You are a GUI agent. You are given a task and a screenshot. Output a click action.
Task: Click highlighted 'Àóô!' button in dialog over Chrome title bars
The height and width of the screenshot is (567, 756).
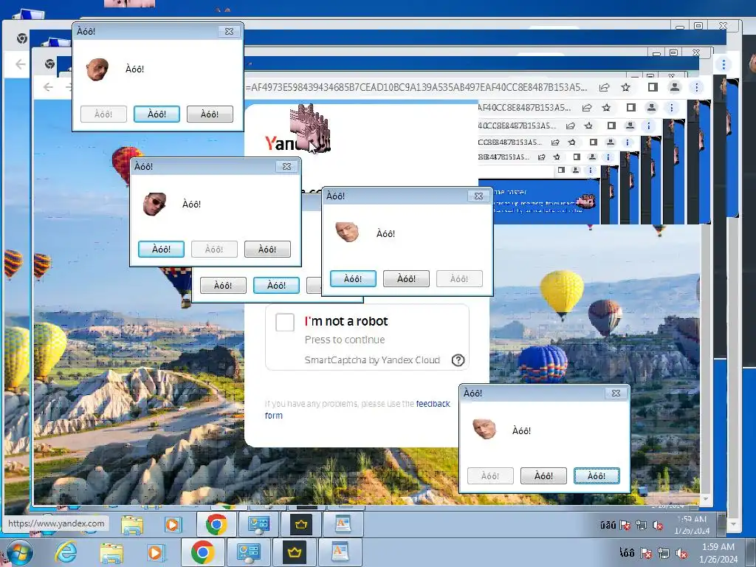point(157,114)
